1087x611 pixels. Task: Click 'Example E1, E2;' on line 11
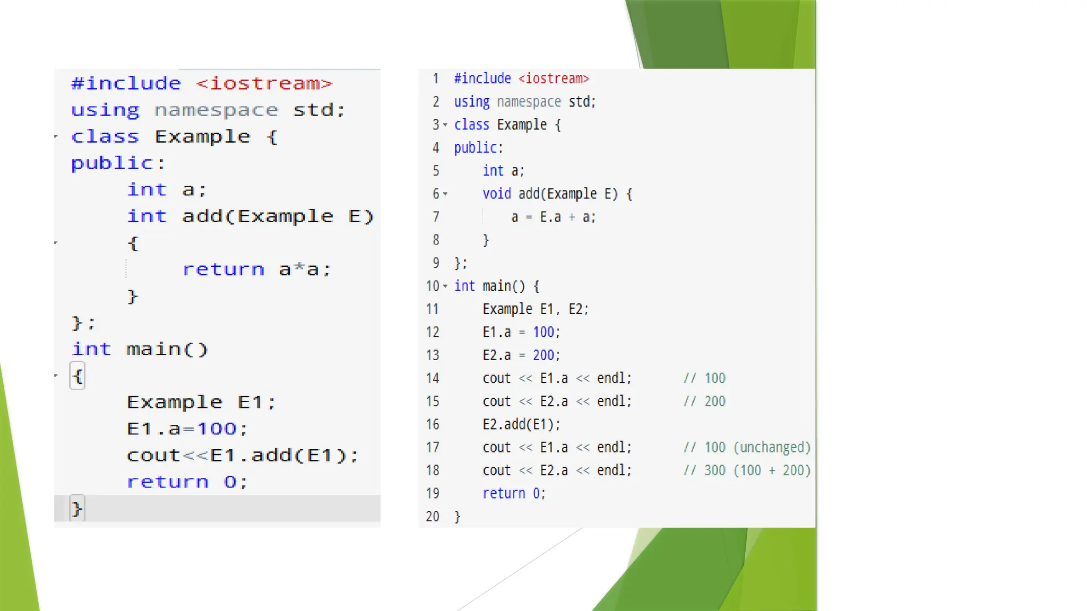point(535,309)
